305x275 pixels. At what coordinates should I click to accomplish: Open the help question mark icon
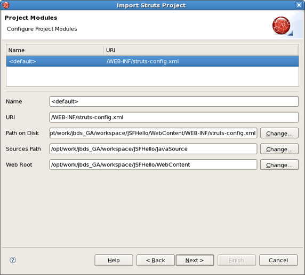pyautogui.click(x=13, y=260)
